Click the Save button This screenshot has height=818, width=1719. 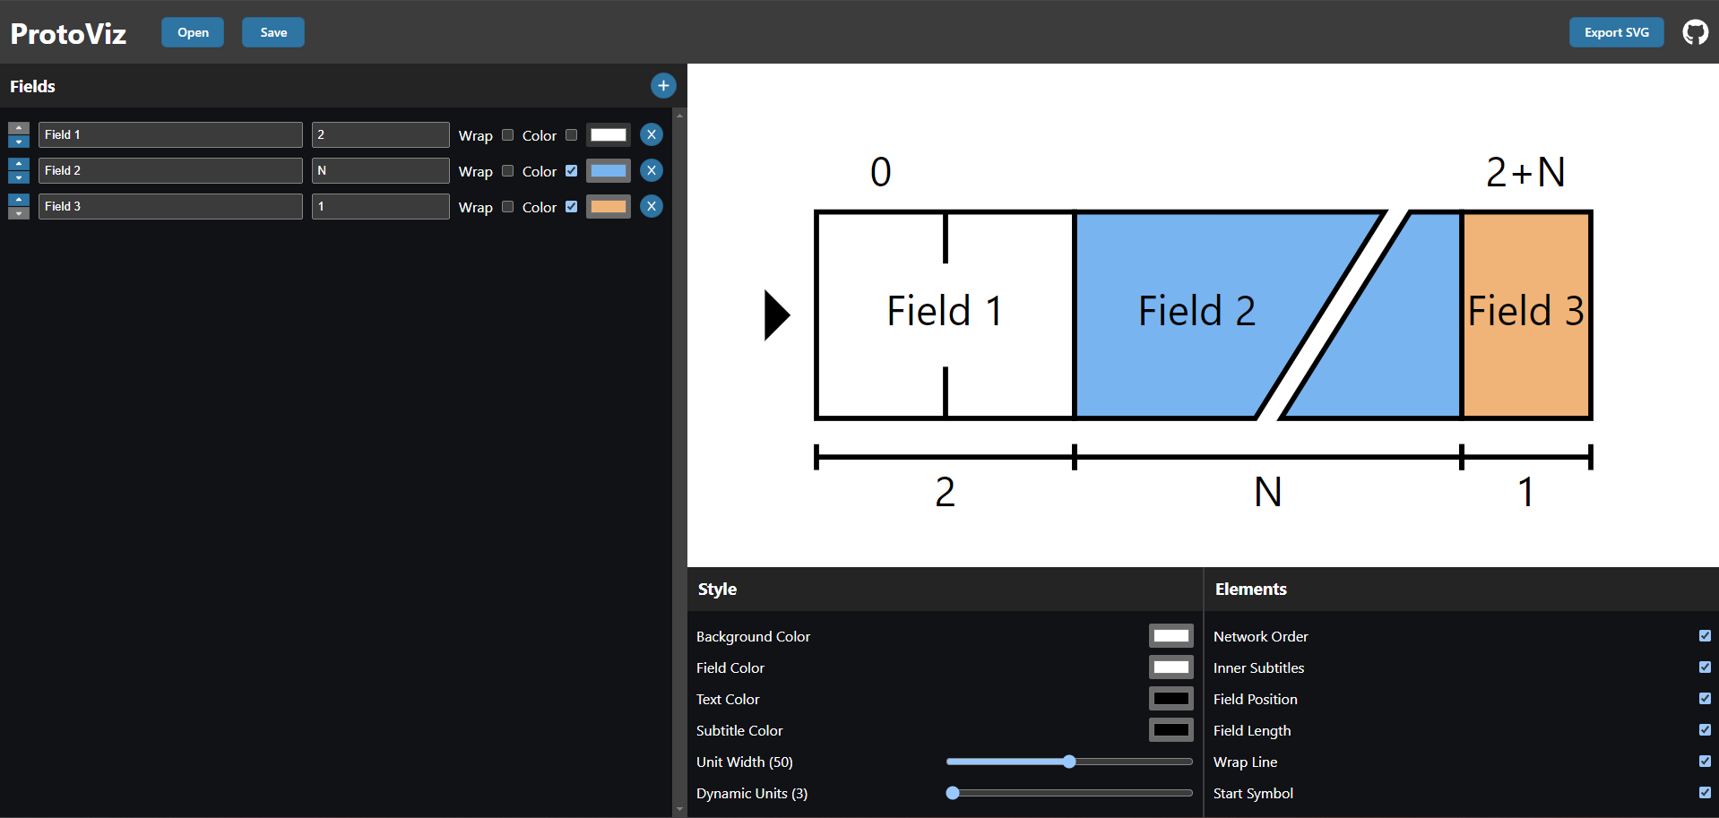(x=273, y=32)
